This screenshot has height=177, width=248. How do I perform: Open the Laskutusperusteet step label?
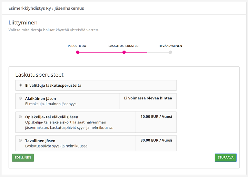pyautogui.click(x=124, y=46)
